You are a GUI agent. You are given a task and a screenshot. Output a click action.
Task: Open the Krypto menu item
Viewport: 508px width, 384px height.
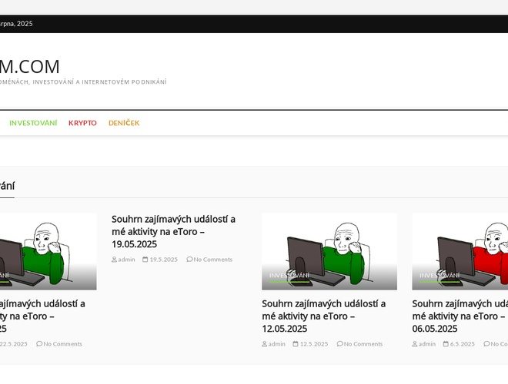point(82,123)
